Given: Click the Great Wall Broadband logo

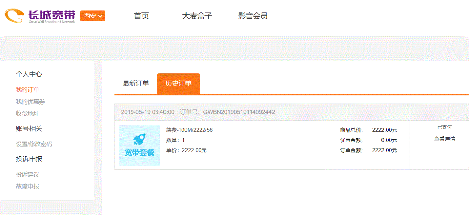Looking at the screenshot, I should point(40,16).
